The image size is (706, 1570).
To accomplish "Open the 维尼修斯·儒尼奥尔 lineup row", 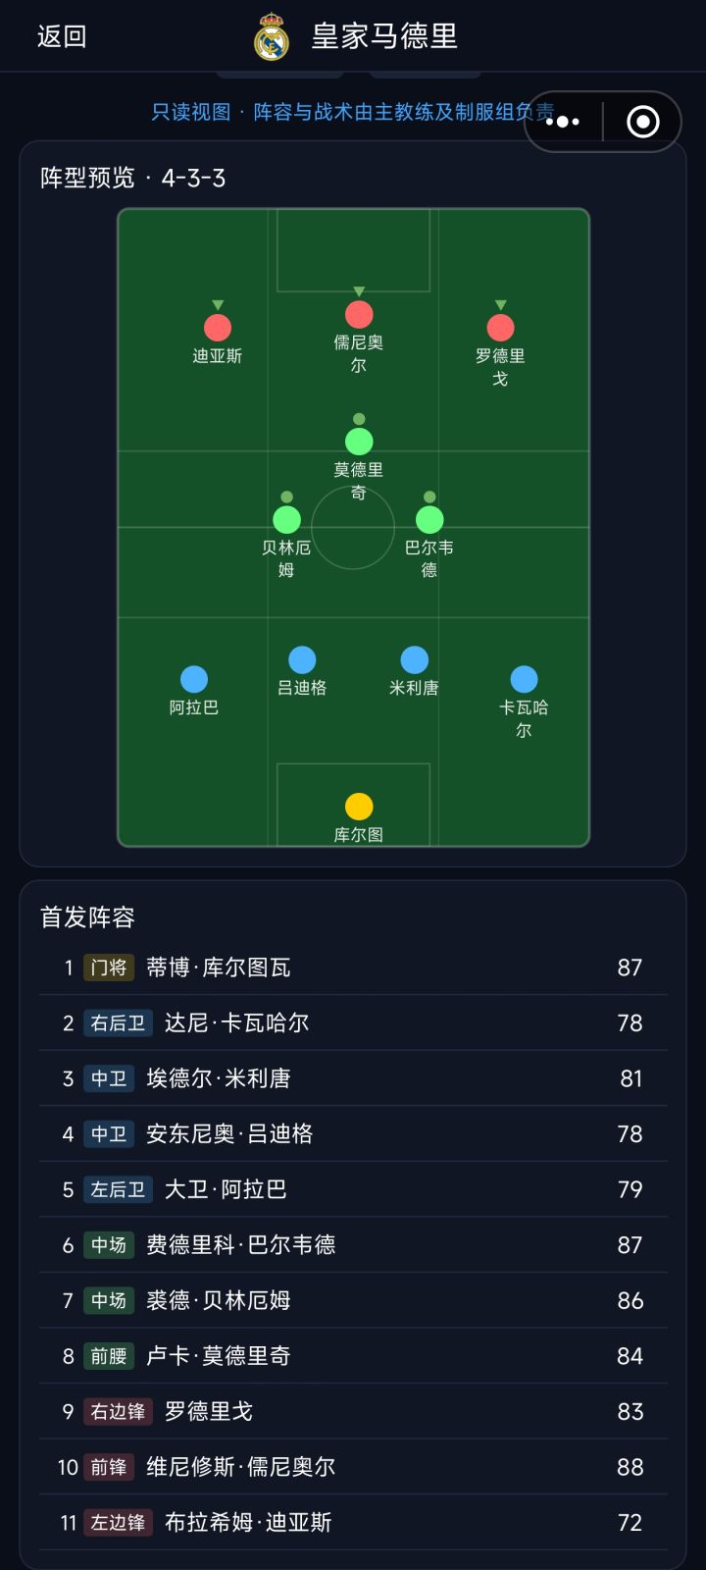I will tap(353, 1467).
